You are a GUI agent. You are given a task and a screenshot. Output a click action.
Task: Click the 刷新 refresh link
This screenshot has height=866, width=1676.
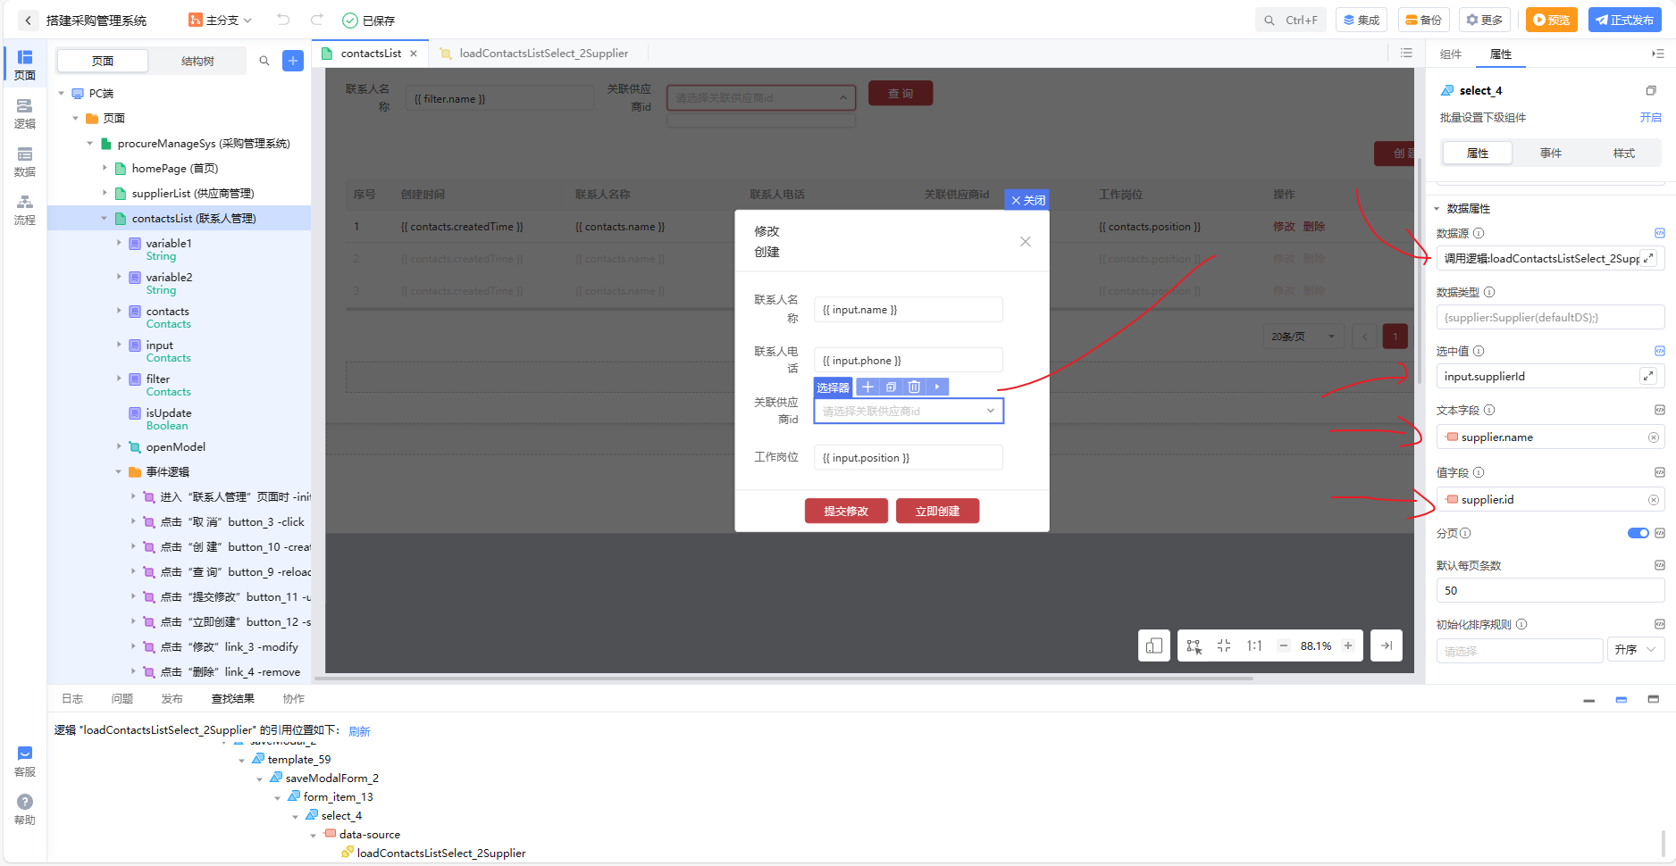pyautogui.click(x=359, y=731)
